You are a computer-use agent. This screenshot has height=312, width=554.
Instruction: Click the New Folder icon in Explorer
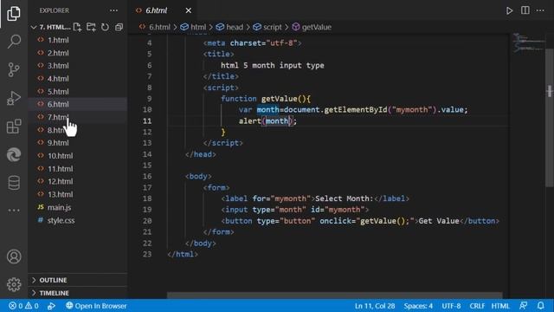[91, 27]
